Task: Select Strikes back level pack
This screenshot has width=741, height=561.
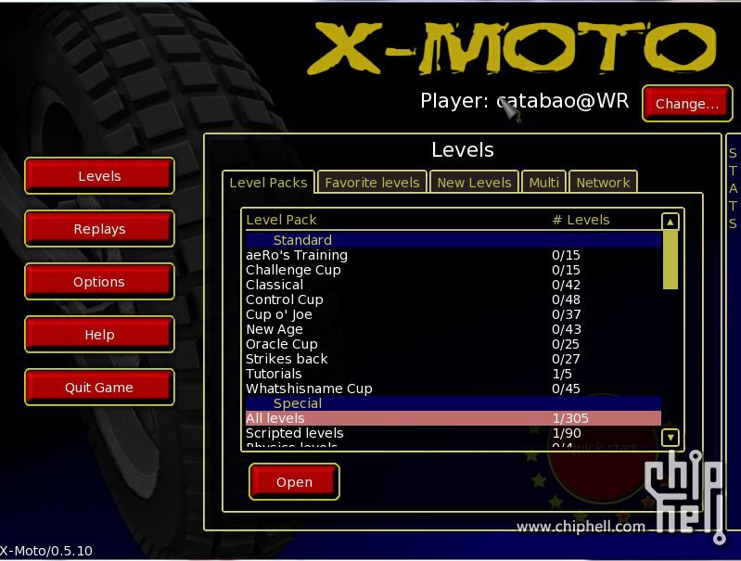Action: [453, 359]
